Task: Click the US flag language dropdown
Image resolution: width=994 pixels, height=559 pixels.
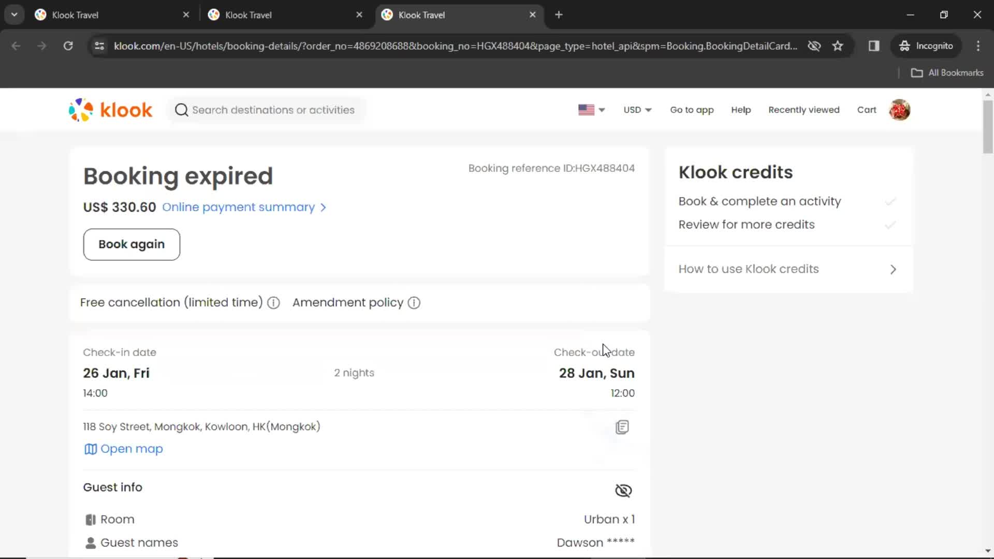Action: click(590, 110)
